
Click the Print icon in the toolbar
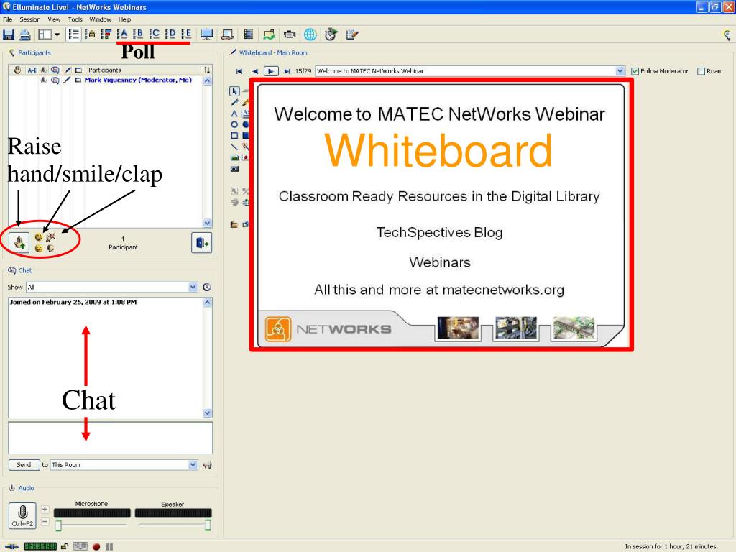click(x=25, y=34)
